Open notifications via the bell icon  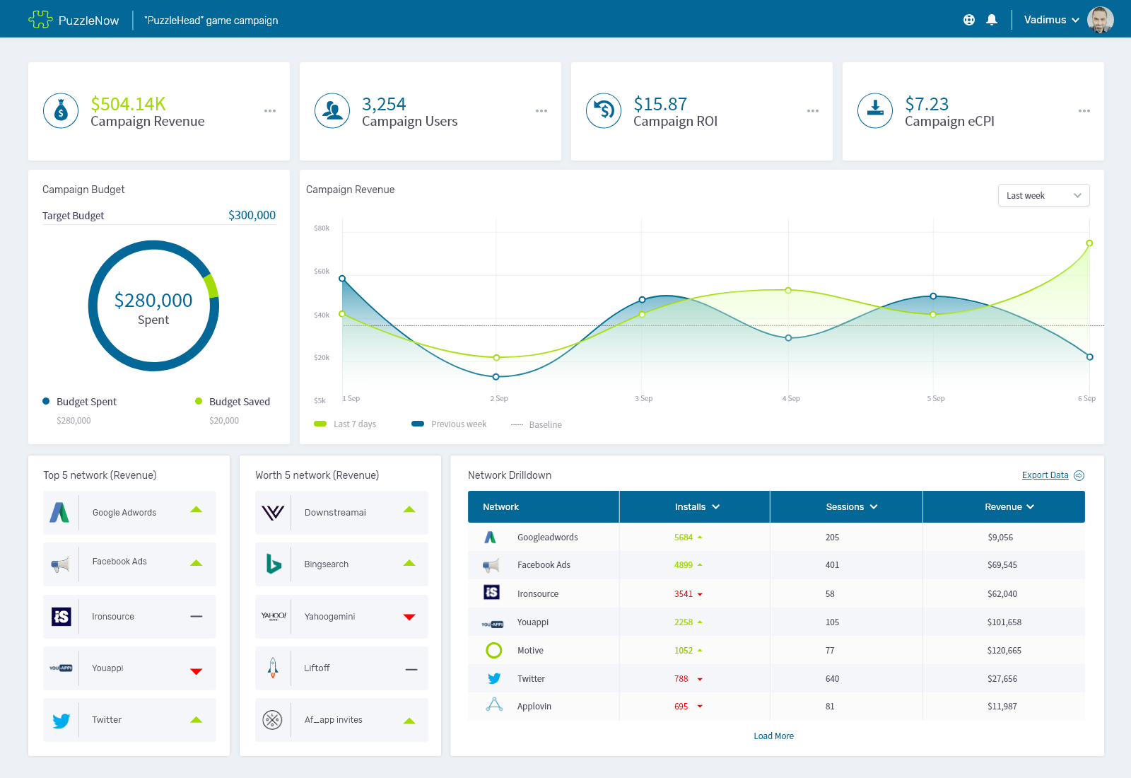coord(991,19)
